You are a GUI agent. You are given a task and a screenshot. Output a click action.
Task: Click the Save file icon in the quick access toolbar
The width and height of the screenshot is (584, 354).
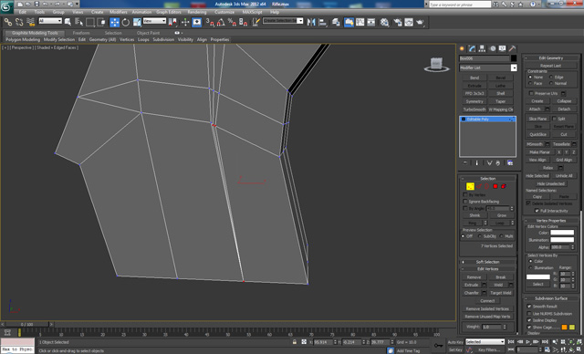[x=36, y=4]
